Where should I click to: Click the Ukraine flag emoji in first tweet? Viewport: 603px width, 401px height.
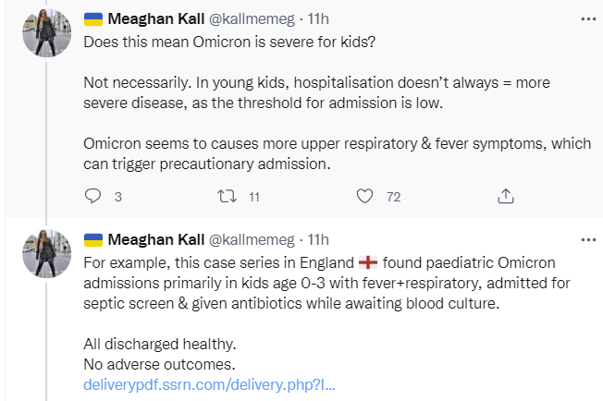pyautogui.click(x=93, y=19)
